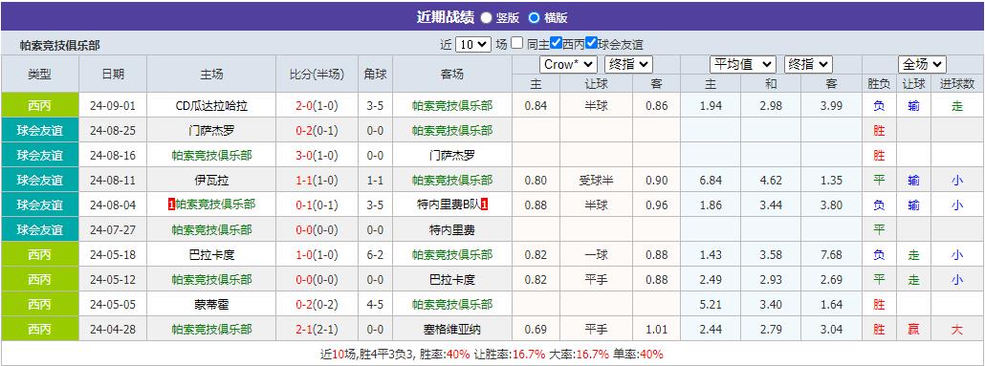Click the date 24-08-16
Image resolution: width=985 pixels, height=366 pixels.
[113, 155]
